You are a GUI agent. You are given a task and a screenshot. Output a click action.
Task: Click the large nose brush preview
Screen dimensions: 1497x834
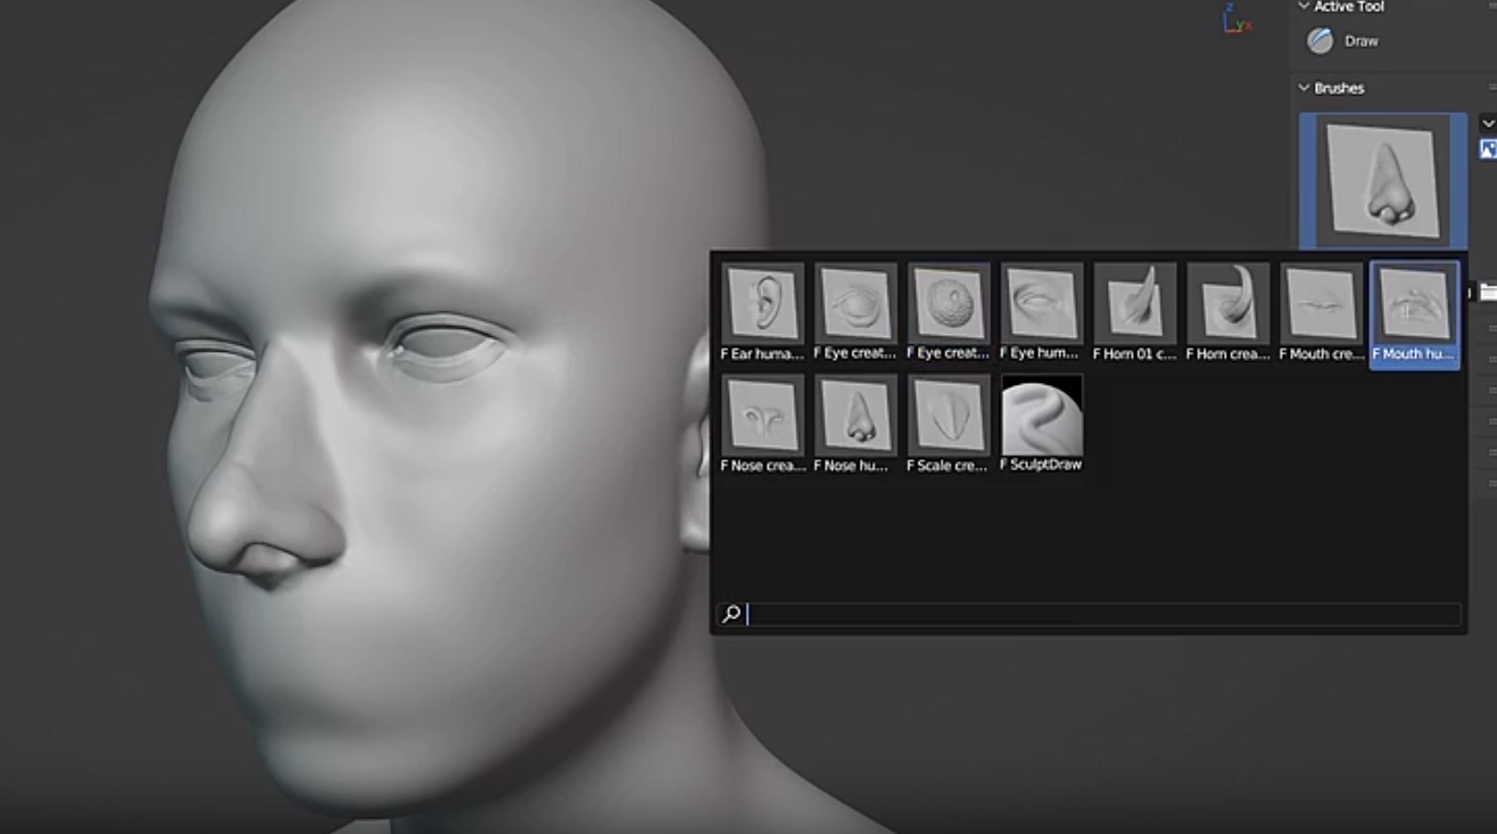point(1382,181)
